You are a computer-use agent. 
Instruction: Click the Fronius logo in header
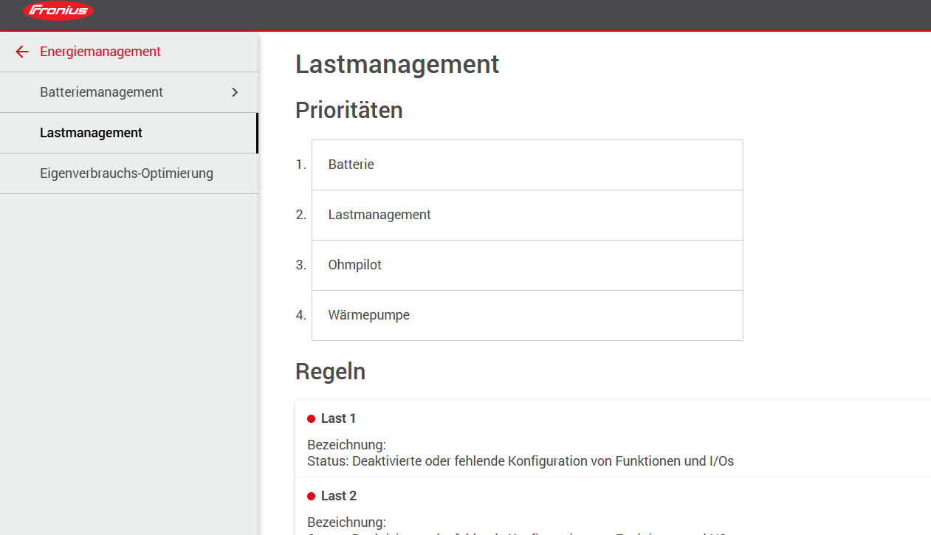click(x=58, y=10)
